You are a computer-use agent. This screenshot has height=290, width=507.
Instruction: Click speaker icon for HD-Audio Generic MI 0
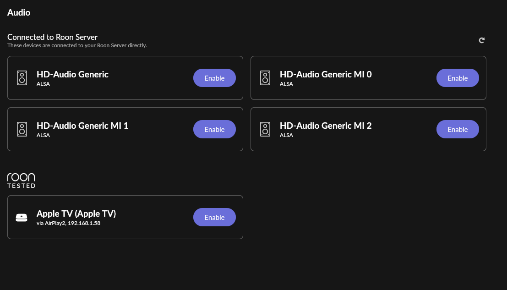tap(265, 78)
